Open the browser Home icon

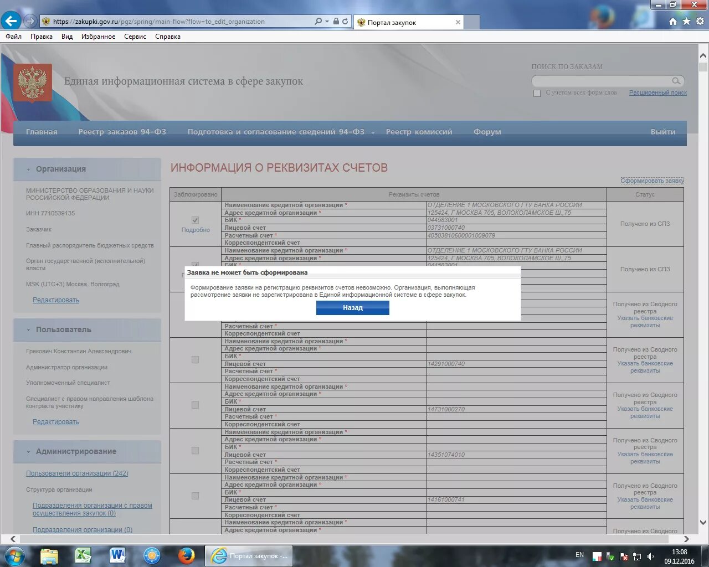pos(673,21)
